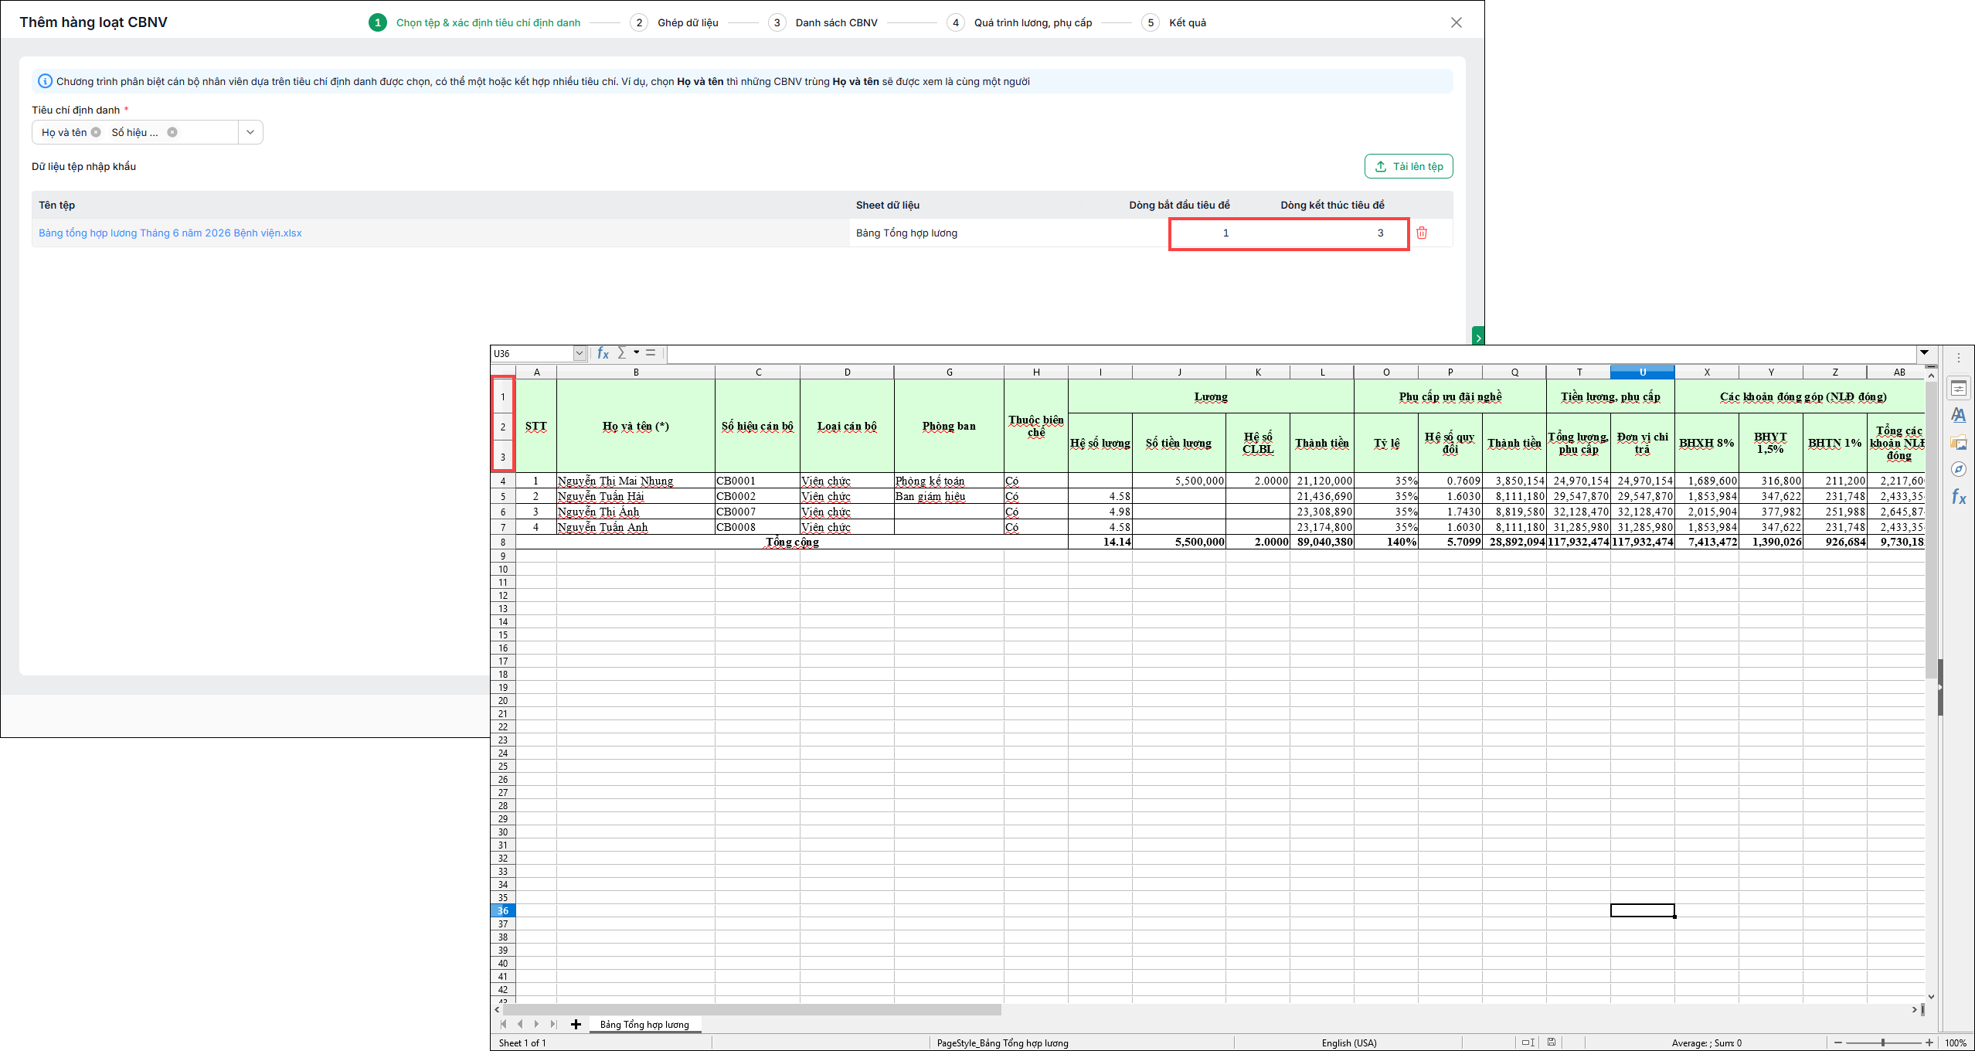Open the Sum function dropdown arrow
Image resolution: width=1975 pixels, height=1051 pixels.
(x=637, y=352)
